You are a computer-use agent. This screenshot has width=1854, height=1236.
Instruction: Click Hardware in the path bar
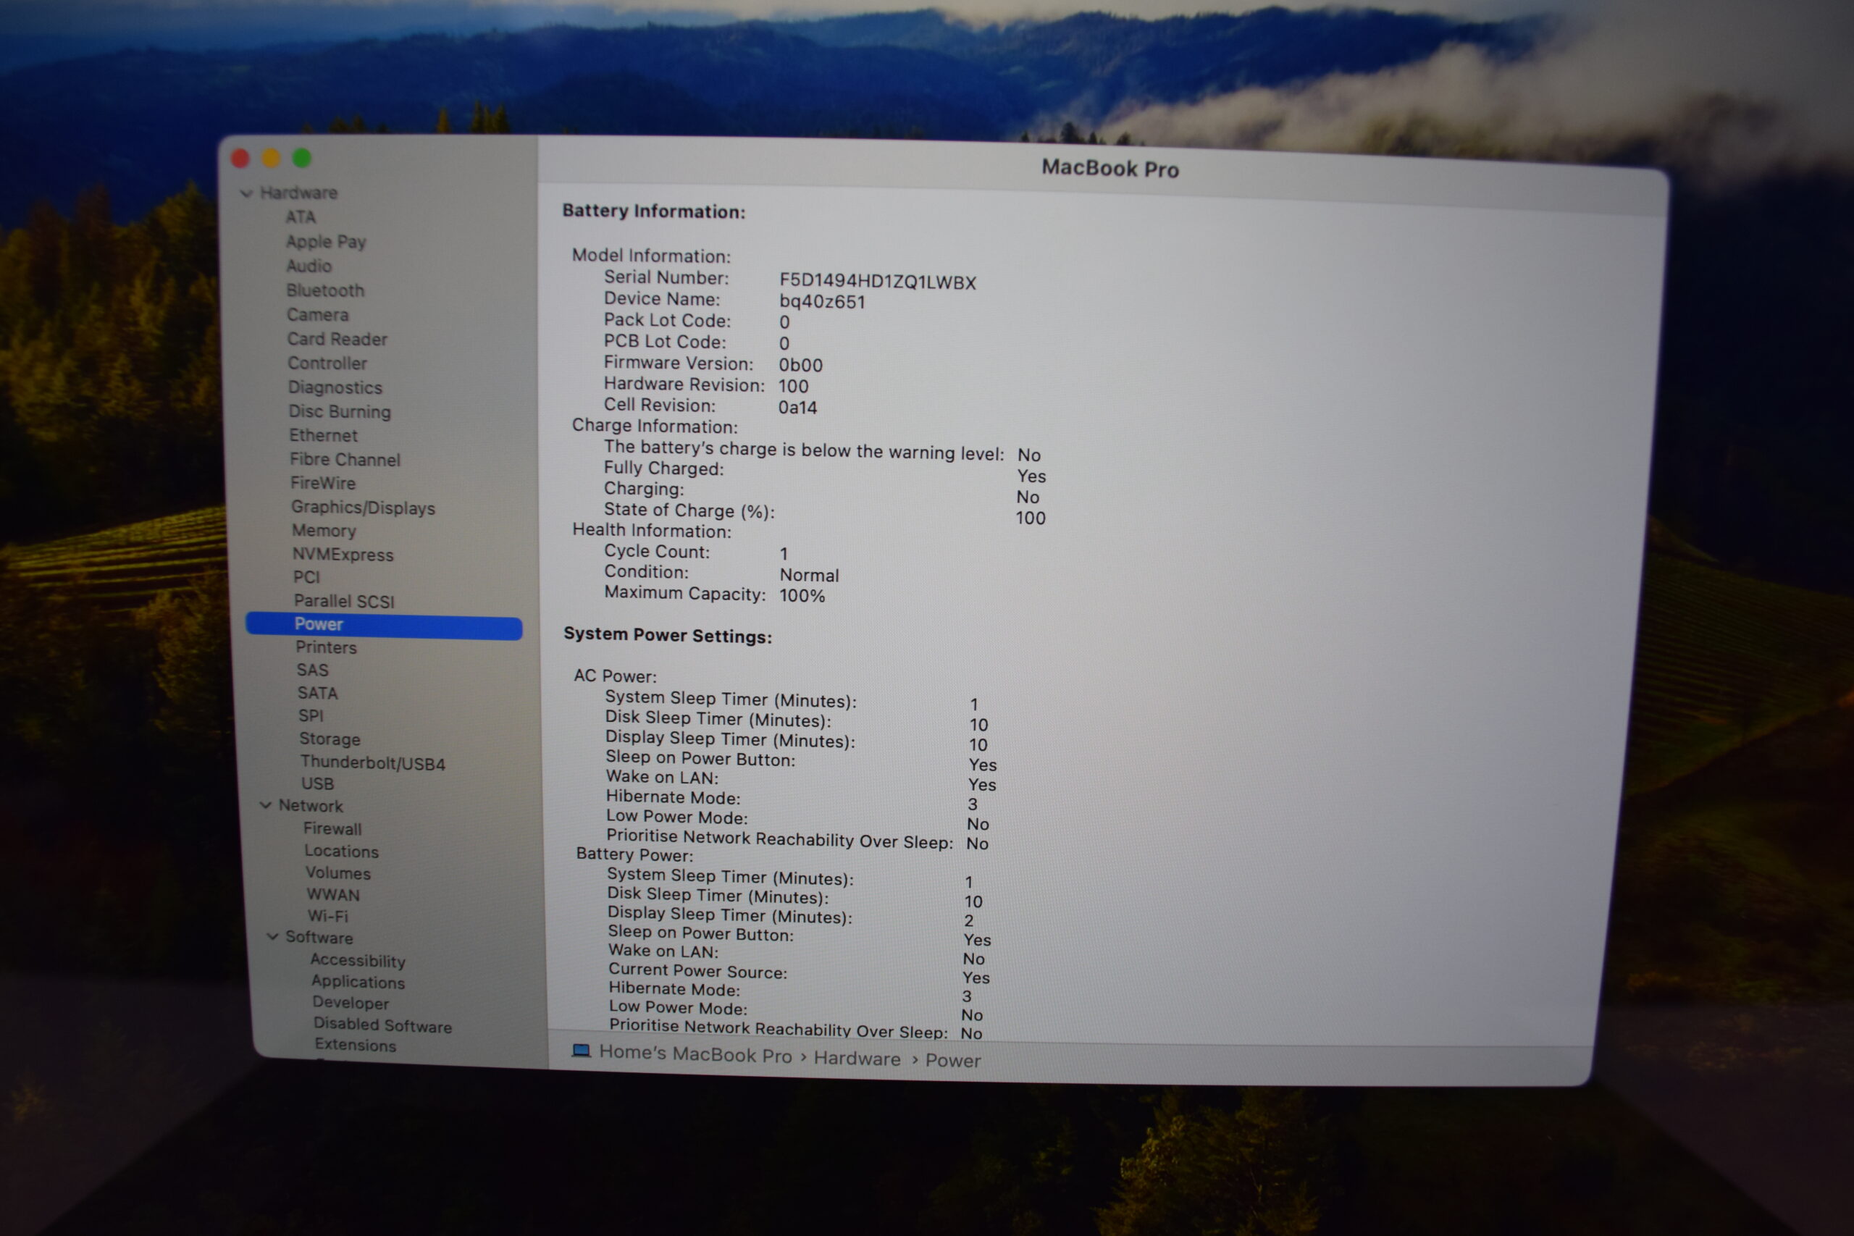point(857,1058)
